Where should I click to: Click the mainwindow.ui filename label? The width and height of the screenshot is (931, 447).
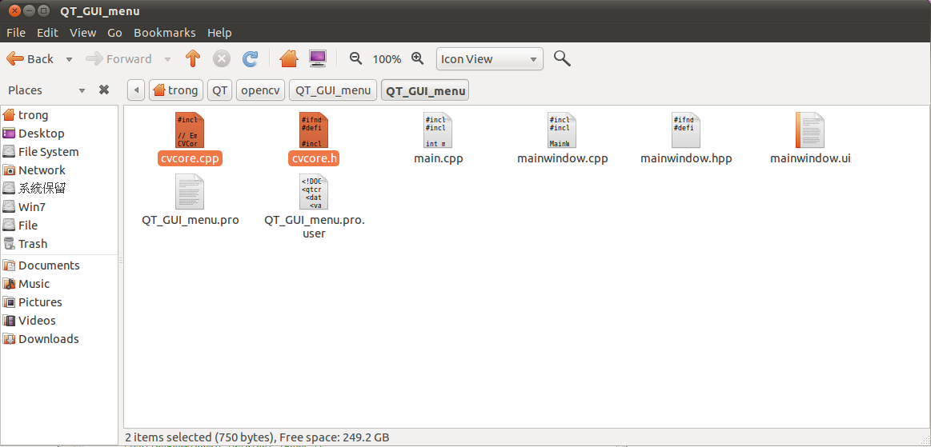pos(810,159)
